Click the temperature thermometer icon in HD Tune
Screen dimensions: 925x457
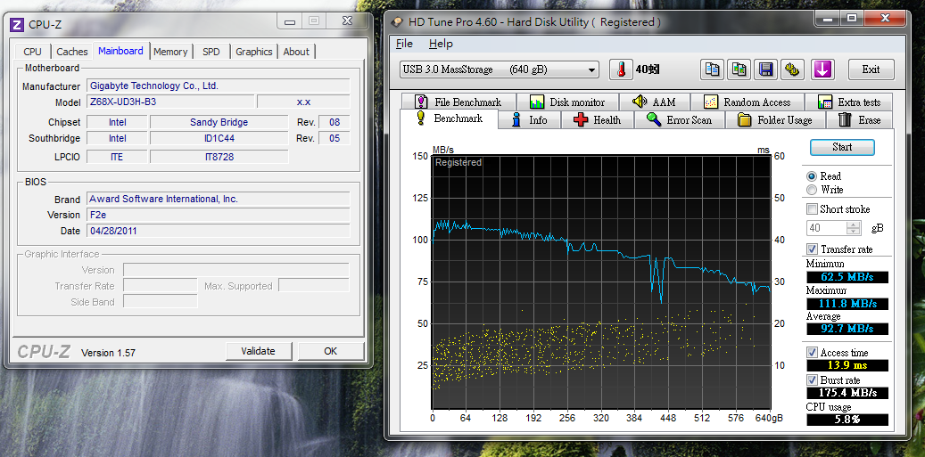[621, 69]
